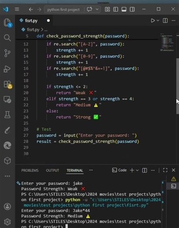Viewport: 179px width, 228px height.
Task: Open Remote Explorer view
Action: [x=7, y=100]
